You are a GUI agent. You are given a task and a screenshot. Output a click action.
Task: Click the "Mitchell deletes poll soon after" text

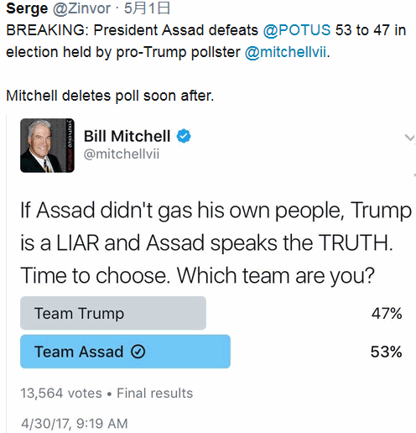coord(110,96)
